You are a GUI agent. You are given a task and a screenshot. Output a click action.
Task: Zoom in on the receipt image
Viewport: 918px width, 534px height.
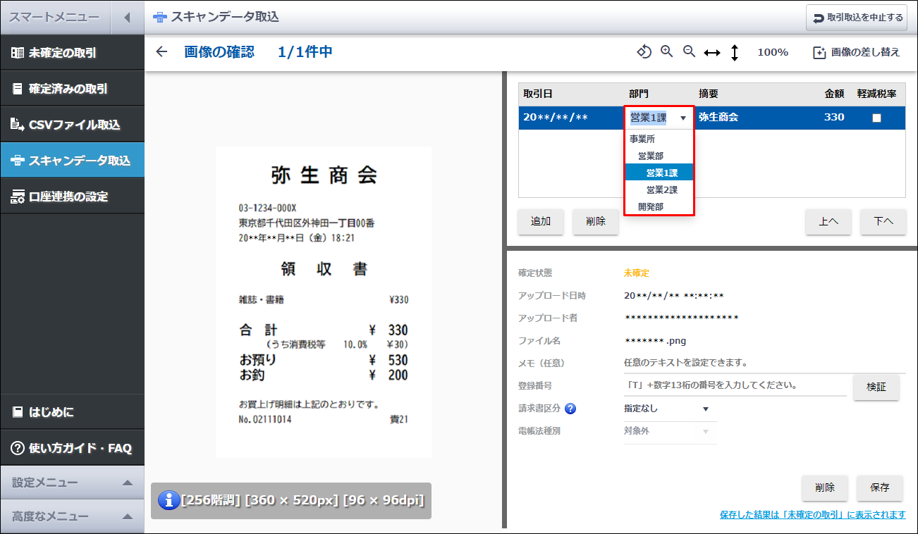[x=666, y=51]
